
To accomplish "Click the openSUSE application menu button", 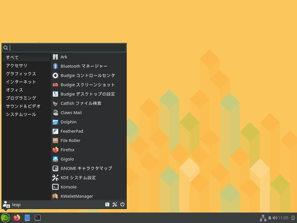I will point(5,217).
